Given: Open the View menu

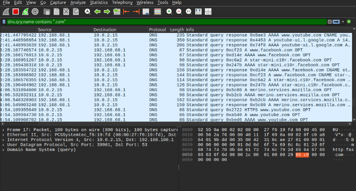Looking at the screenshot, I should coord(31,2).
